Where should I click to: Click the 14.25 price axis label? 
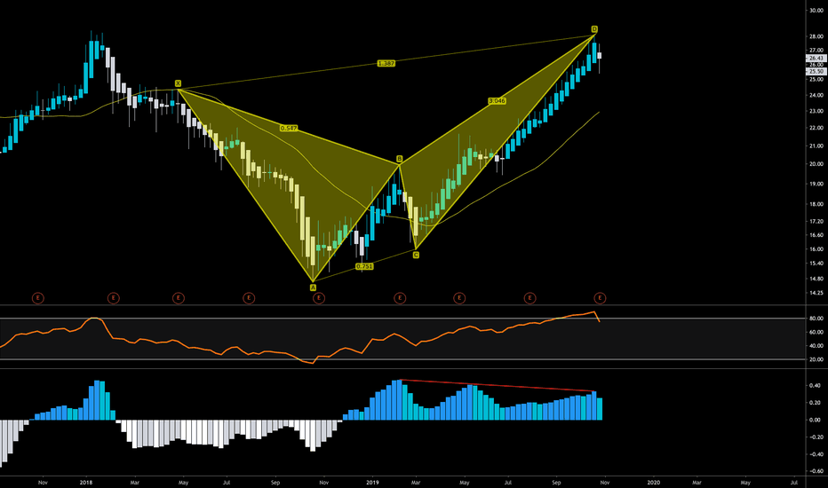[x=816, y=293]
